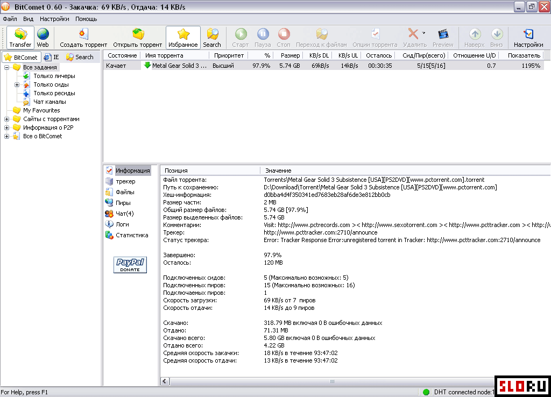Select Только личеры in the tree
This screenshot has height=397, width=551.
pos(54,76)
